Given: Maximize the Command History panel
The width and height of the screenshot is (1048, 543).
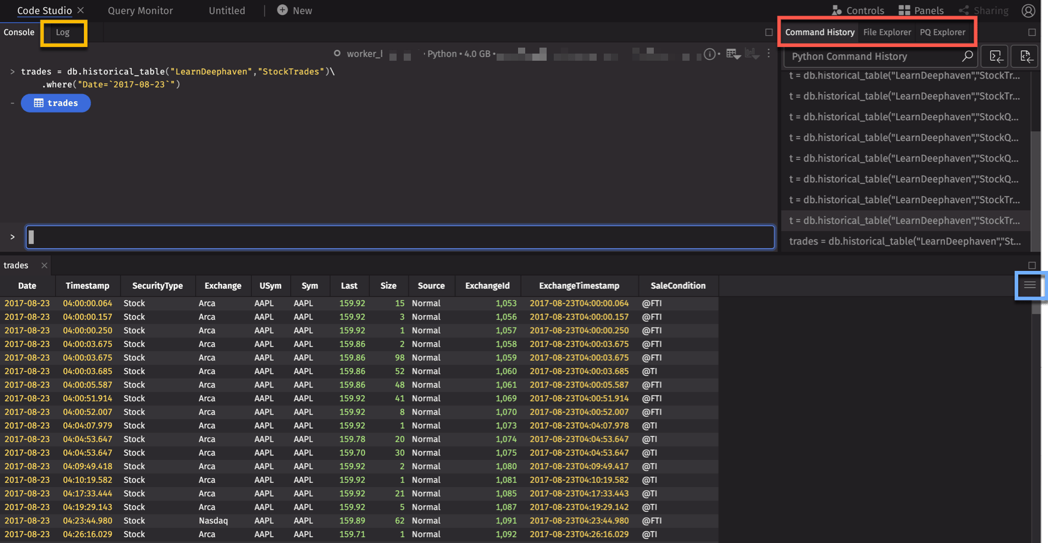Looking at the screenshot, I should click(1032, 32).
